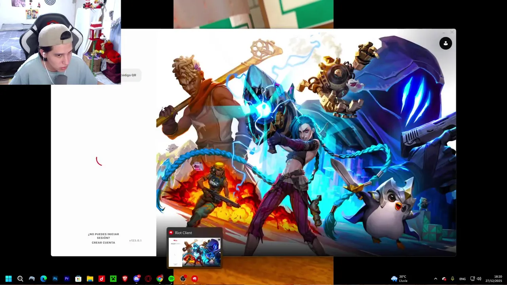
Task: Expand the hidden system tray icons chevron
Action: pos(436,279)
